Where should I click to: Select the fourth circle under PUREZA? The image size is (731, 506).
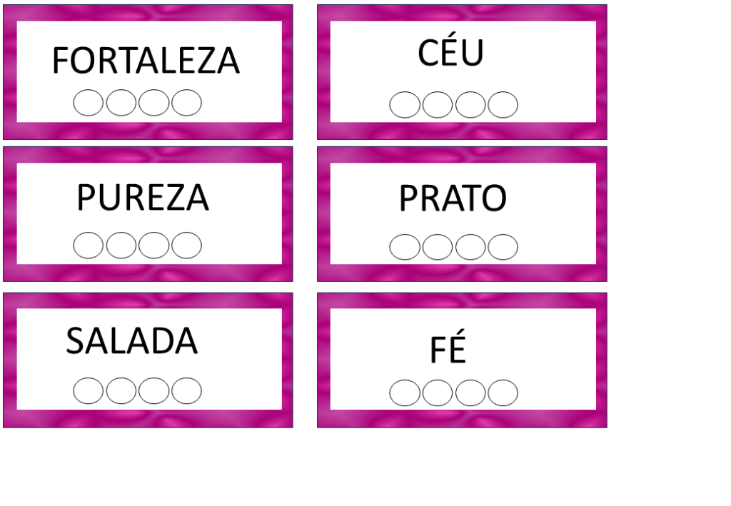coord(186,246)
